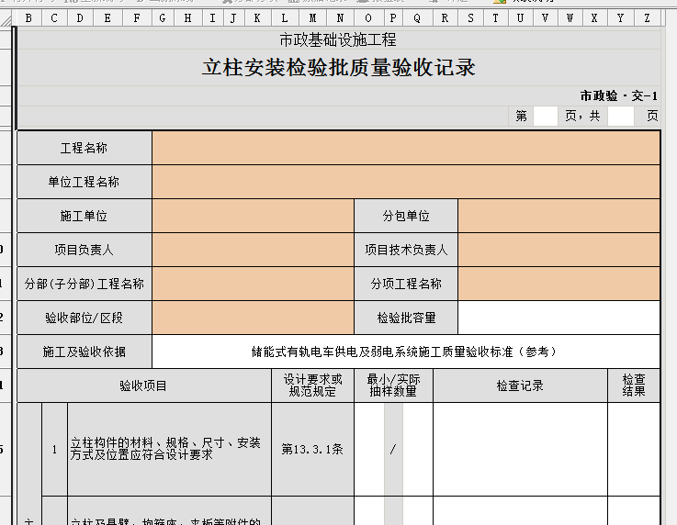The height and width of the screenshot is (525, 677).
Task: Select the 施工及验收依据 label cell
Action: tap(85, 352)
